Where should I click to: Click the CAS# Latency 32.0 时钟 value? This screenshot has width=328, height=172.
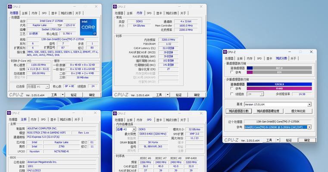168,48
